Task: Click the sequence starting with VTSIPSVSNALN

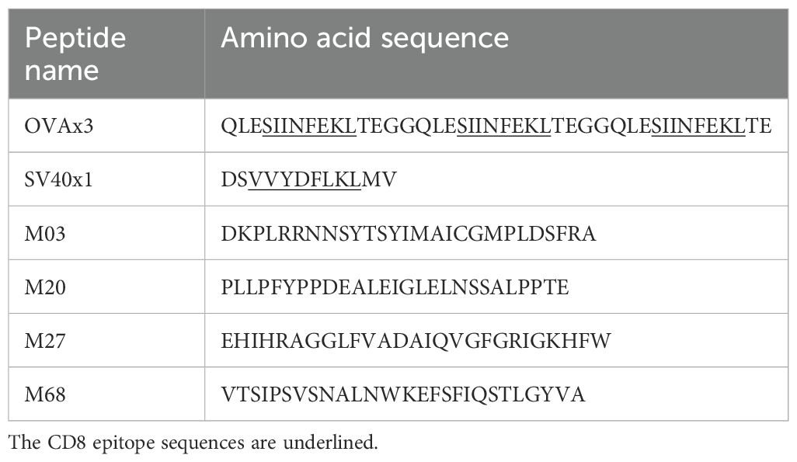Action: click(x=403, y=394)
